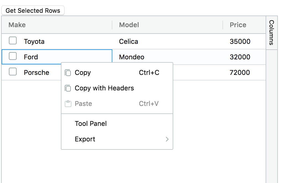Click the Copy icon in context menu
The width and height of the screenshot is (285, 183).
(68, 72)
